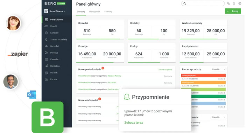Image resolution: width=247 pixels, height=133 pixels.
Task: Open the Kontakty sidebar icon
Action: coord(46,33)
